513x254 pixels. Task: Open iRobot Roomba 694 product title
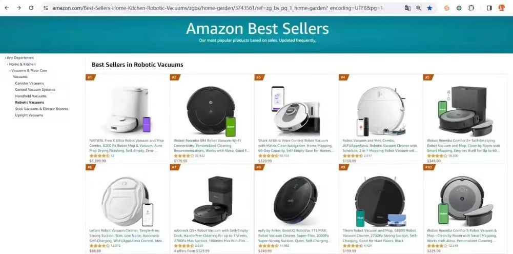(211, 146)
